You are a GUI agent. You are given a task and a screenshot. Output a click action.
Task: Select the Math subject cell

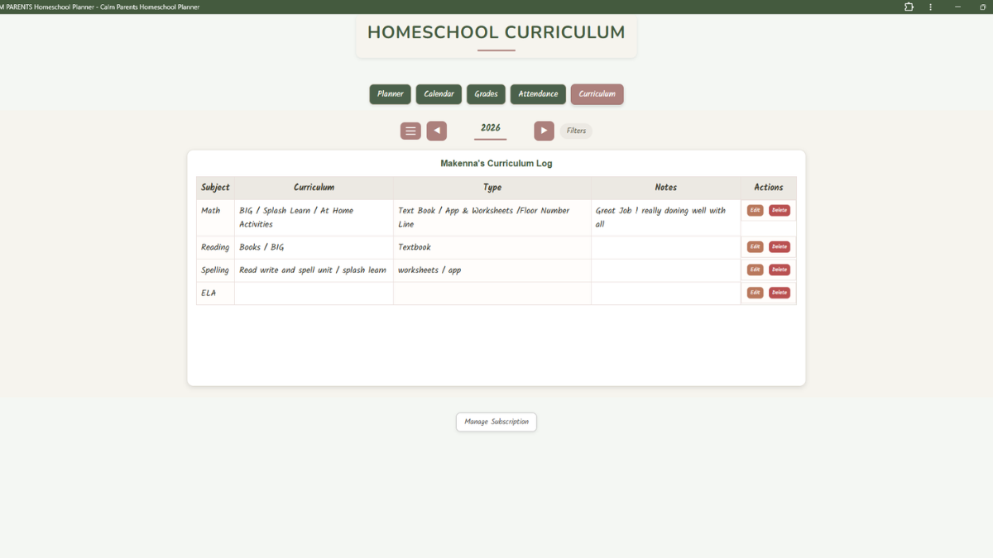[x=216, y=217]
